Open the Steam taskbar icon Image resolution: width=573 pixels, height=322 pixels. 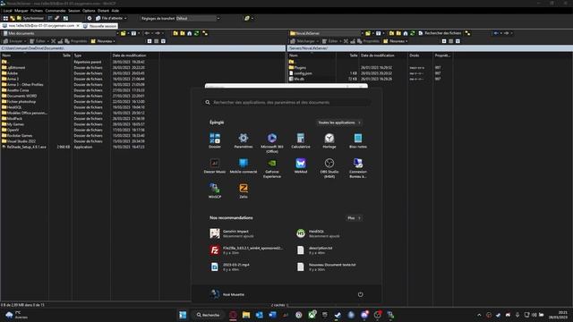tap(338, 315)
